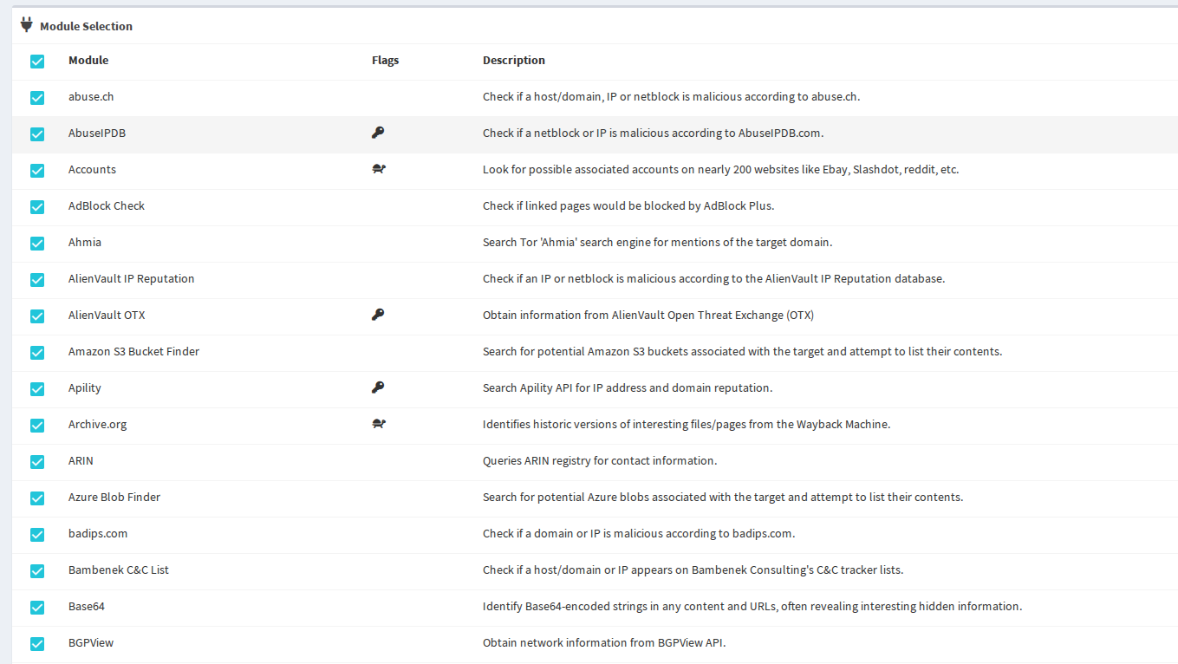This screenshot has height=664, width=1178.
Task: Select the 'Apility' module name
Action: (x=85, y=387)
